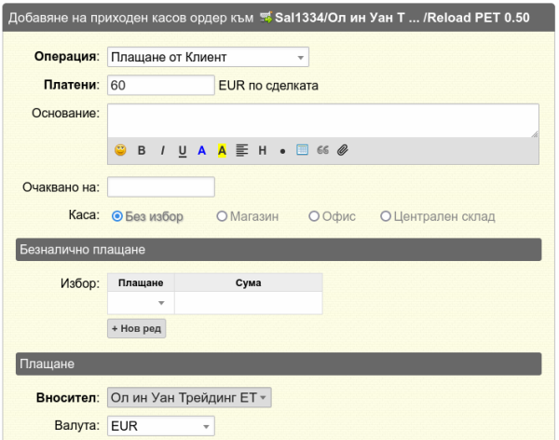559x440 pixels.
Task: Select Без избор cash desk option
Action: click(117, 216)
